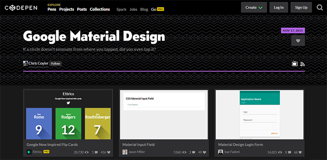This screenshot has height=160, width=327.
Task: Click comments icon on Material Design Login Form
Action: click(x=290, y=153)
